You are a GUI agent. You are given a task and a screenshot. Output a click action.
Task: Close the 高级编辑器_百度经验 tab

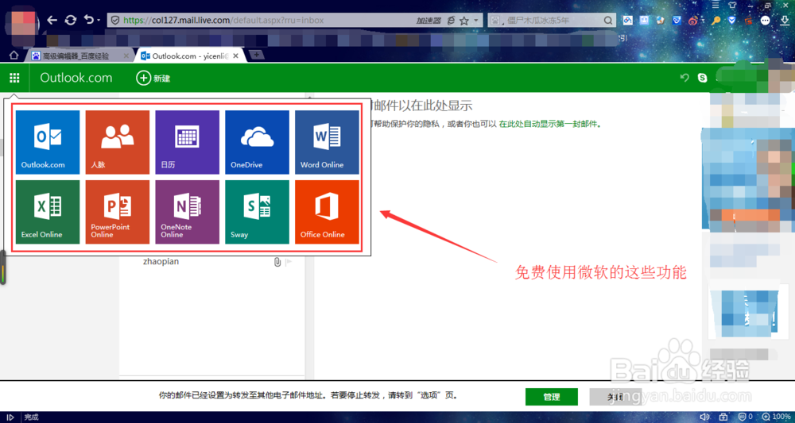pyautogui.click(x=126, y=56)
